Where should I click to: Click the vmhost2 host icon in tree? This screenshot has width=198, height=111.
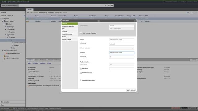pyautogui.click(x=13, y=45)
